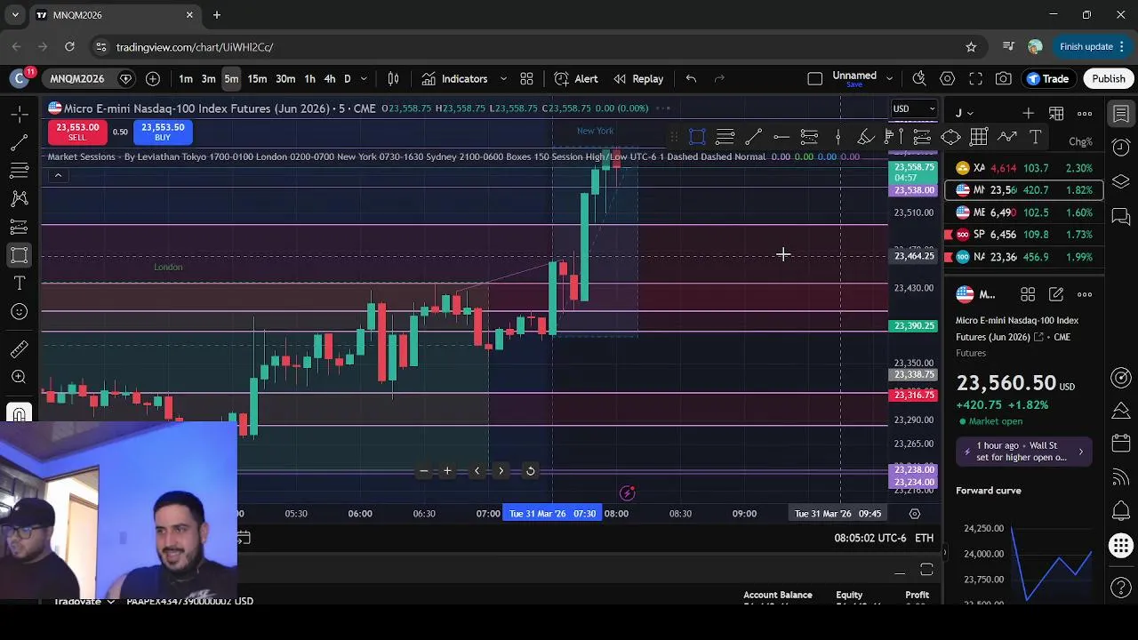Screen dimensions: 1138x640
Task: Open chart settings hexagon icon
Action: tap(948, 78)
